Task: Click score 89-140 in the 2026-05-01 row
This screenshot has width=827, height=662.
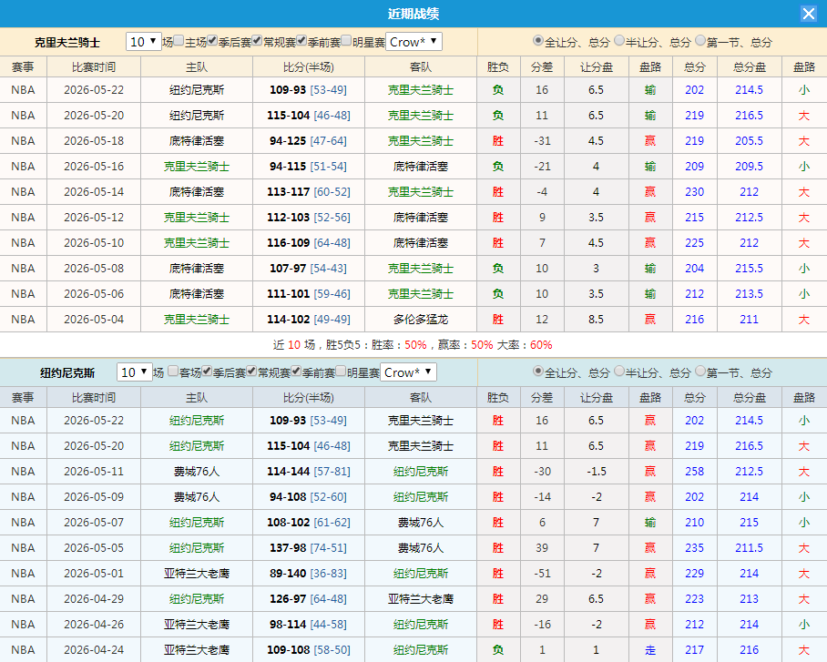Action: (288, 574)
